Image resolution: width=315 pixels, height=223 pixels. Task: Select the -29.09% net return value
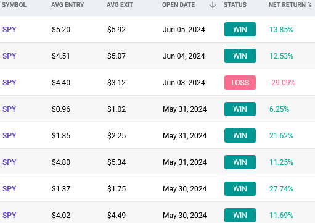click(282, 83)
